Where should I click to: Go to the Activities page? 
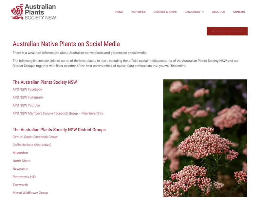point(138,12)
